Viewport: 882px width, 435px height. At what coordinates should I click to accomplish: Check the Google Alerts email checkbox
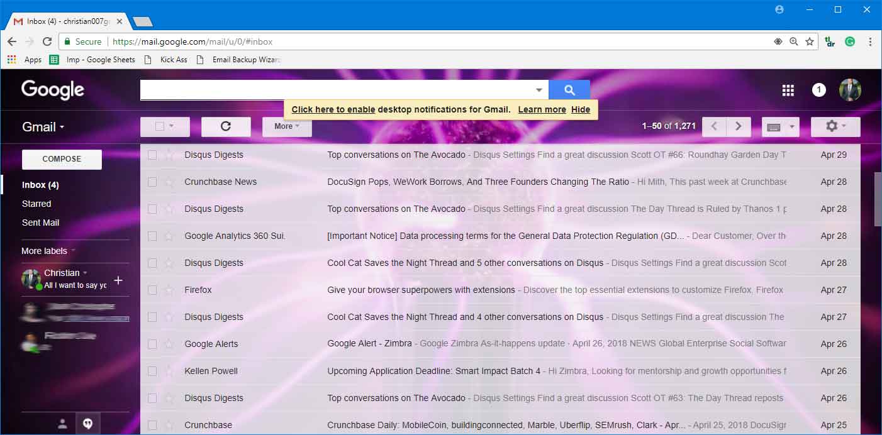(x=152, y=344)
